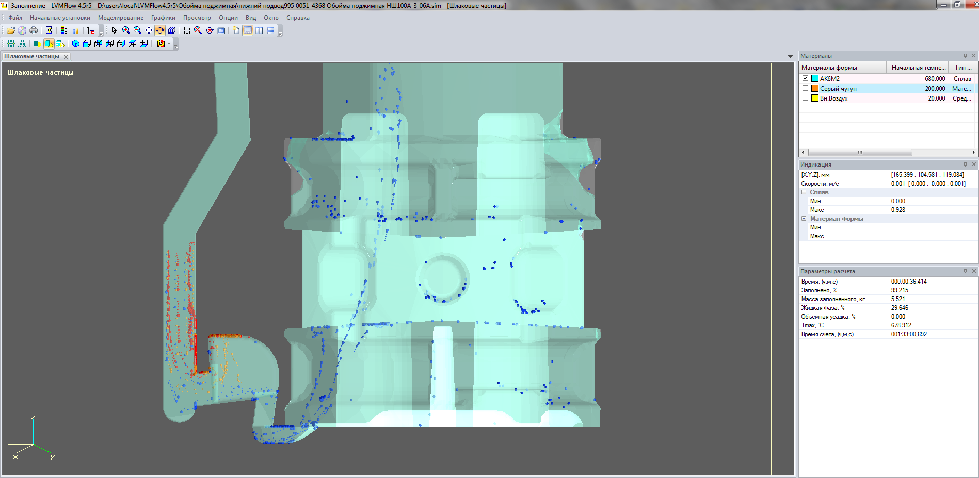979x478 pixels.
Task: Click the section planes icon
Action: [x=172, y=30]
